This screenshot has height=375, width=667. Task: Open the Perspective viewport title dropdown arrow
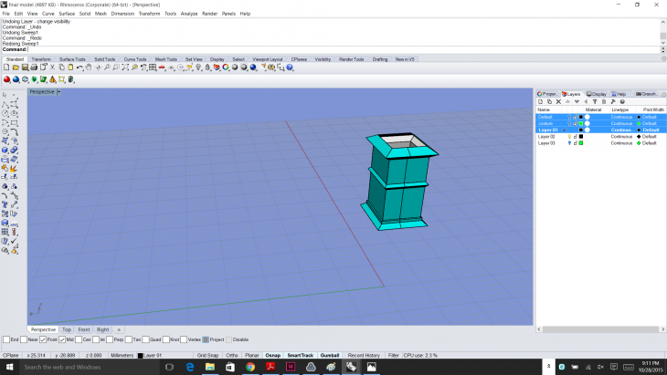point(59,92)
